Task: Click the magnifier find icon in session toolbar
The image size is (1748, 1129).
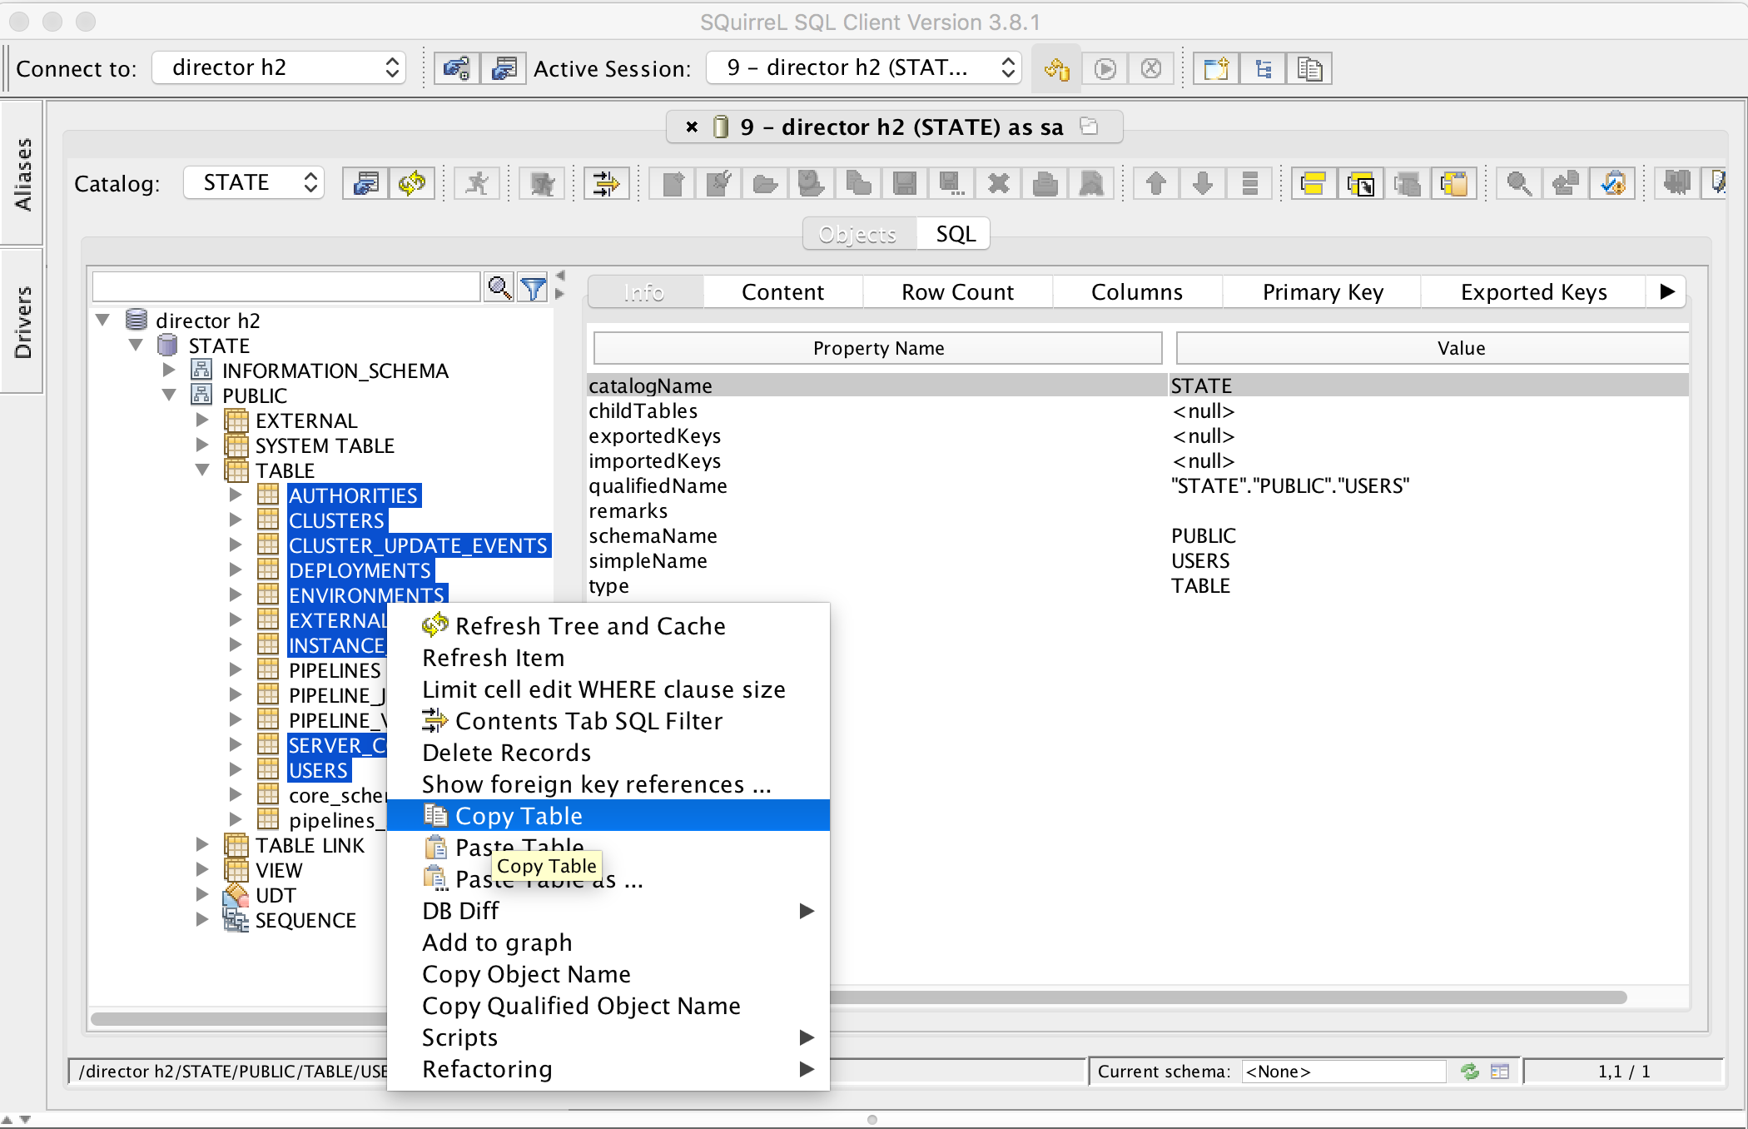Action: (x=1519, y=183)
